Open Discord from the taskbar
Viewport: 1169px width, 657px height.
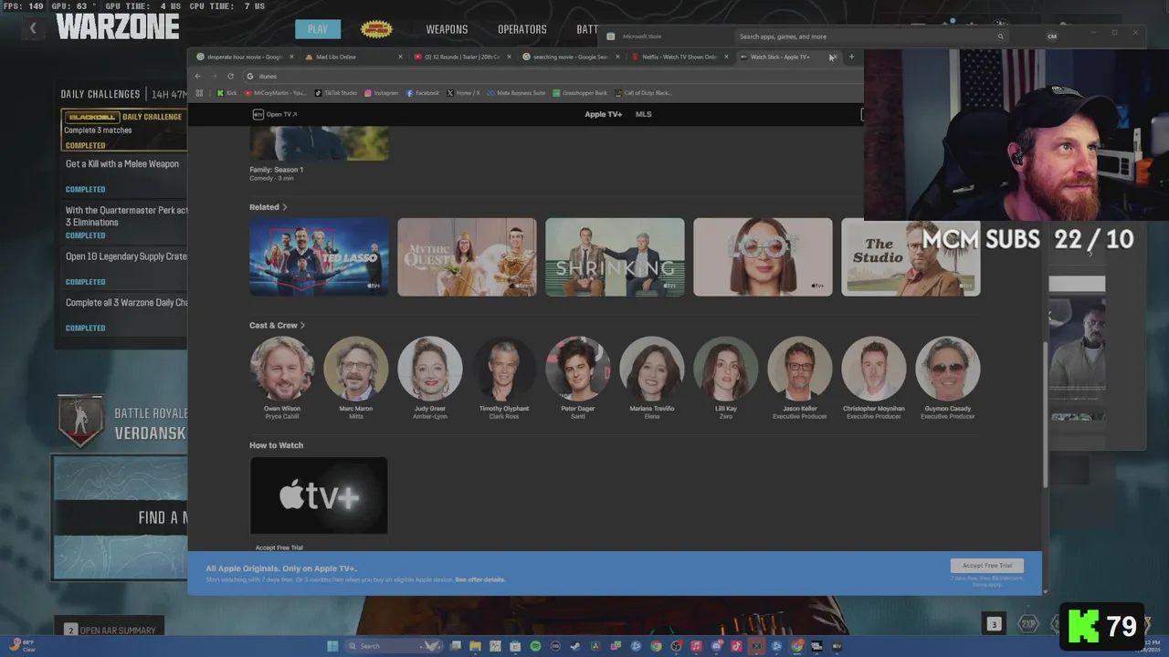pyautogui.click(x=717, y=646)
